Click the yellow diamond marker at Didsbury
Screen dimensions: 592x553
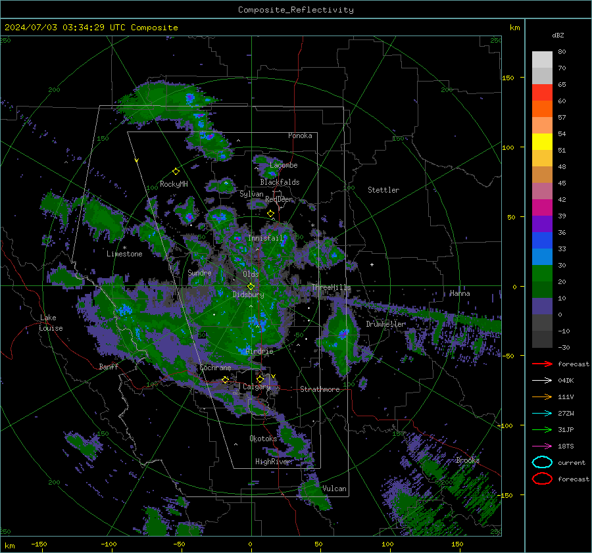(251, 287)
